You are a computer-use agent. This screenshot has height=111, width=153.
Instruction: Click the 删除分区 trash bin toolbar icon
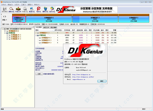45,9
